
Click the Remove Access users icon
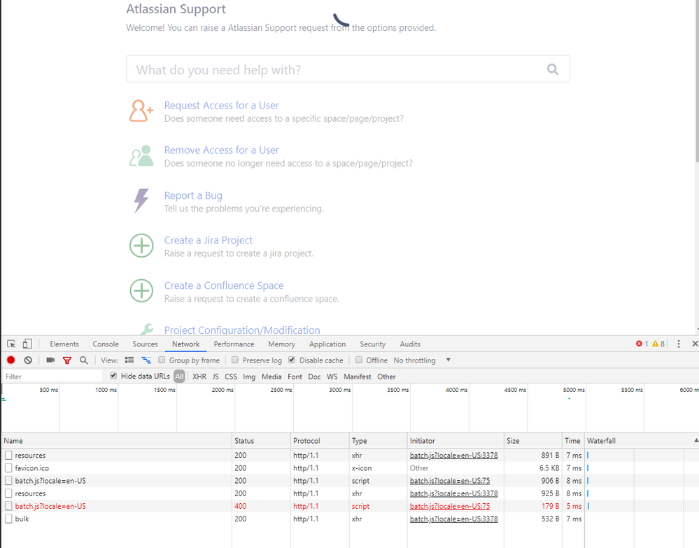click(x=141, y=155)
